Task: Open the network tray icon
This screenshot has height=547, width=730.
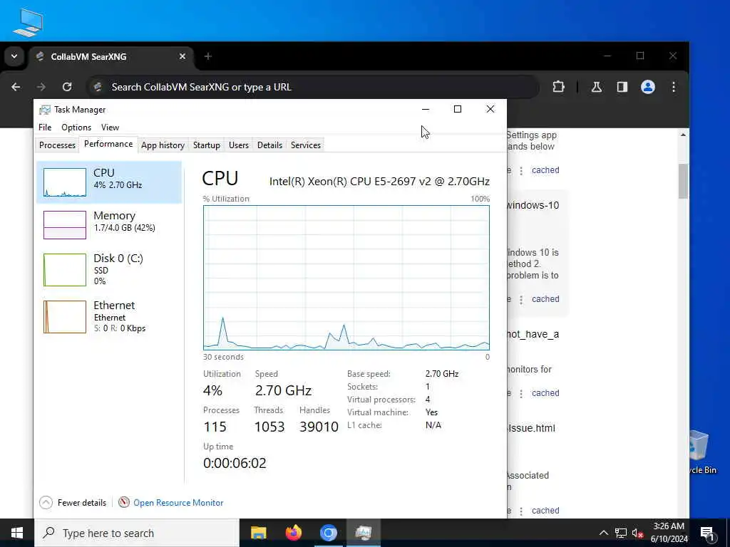Action: click(621, 533)
